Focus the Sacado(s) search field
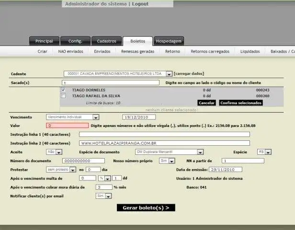This screenshot has width=295, height=230. click(111, 82)
